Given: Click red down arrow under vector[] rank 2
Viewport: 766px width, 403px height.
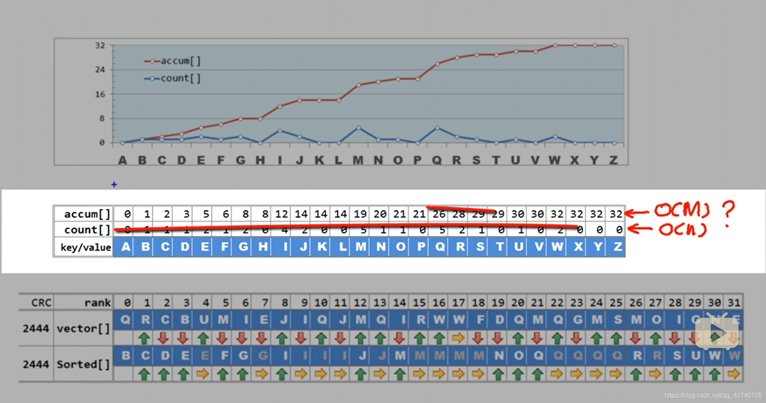Looking at the screenshot, I should (x=164, y=338).
